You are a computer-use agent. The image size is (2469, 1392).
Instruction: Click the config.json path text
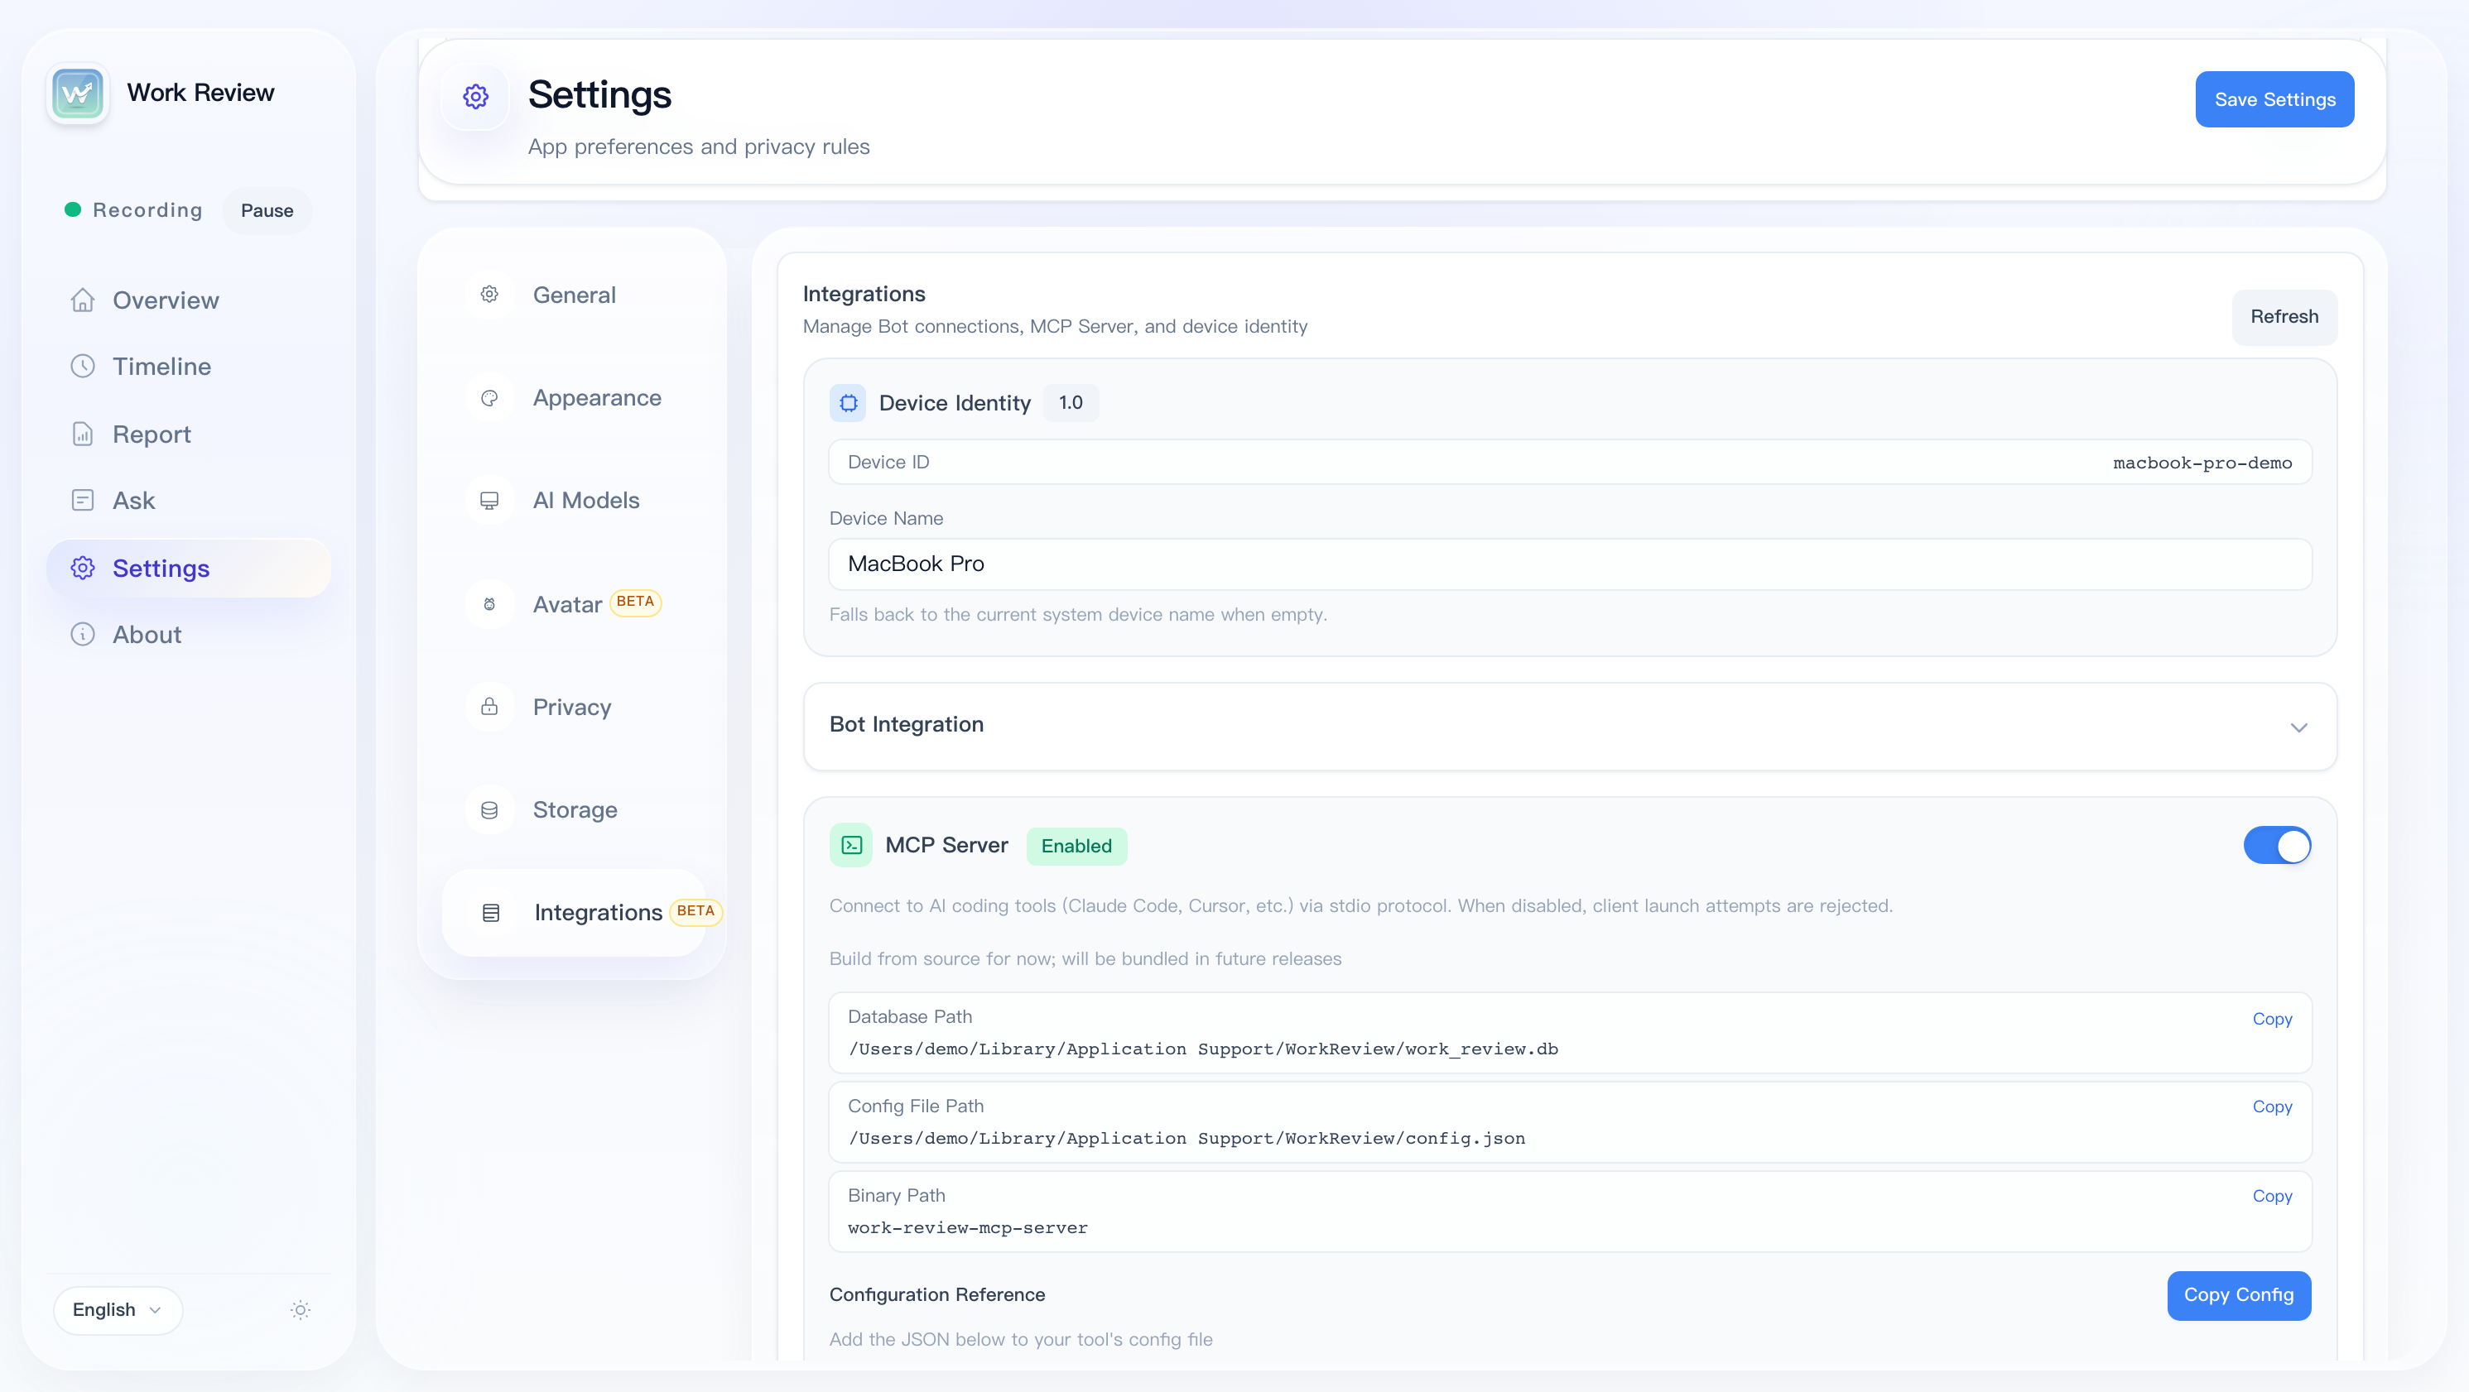1186,1137
